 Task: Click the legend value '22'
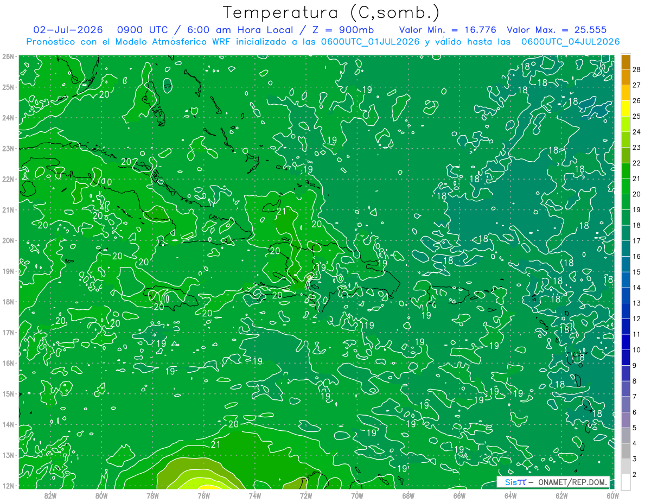point(636,163)
